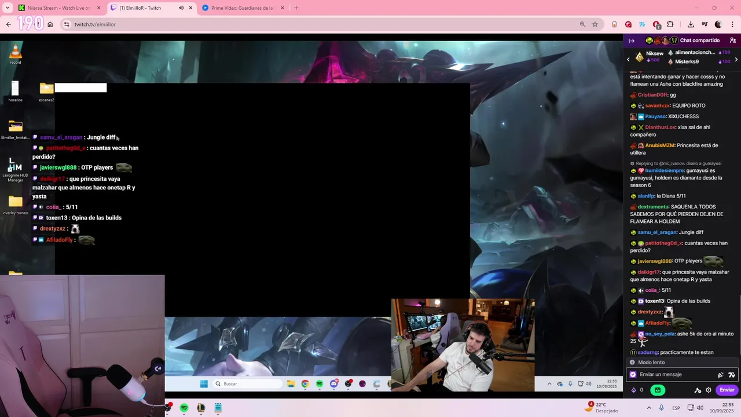741x417 pixels.
Task: Open the Notepad taskbar icon
Action: click(x=218, y=408)
